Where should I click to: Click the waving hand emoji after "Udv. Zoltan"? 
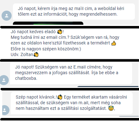click(36, 54)
